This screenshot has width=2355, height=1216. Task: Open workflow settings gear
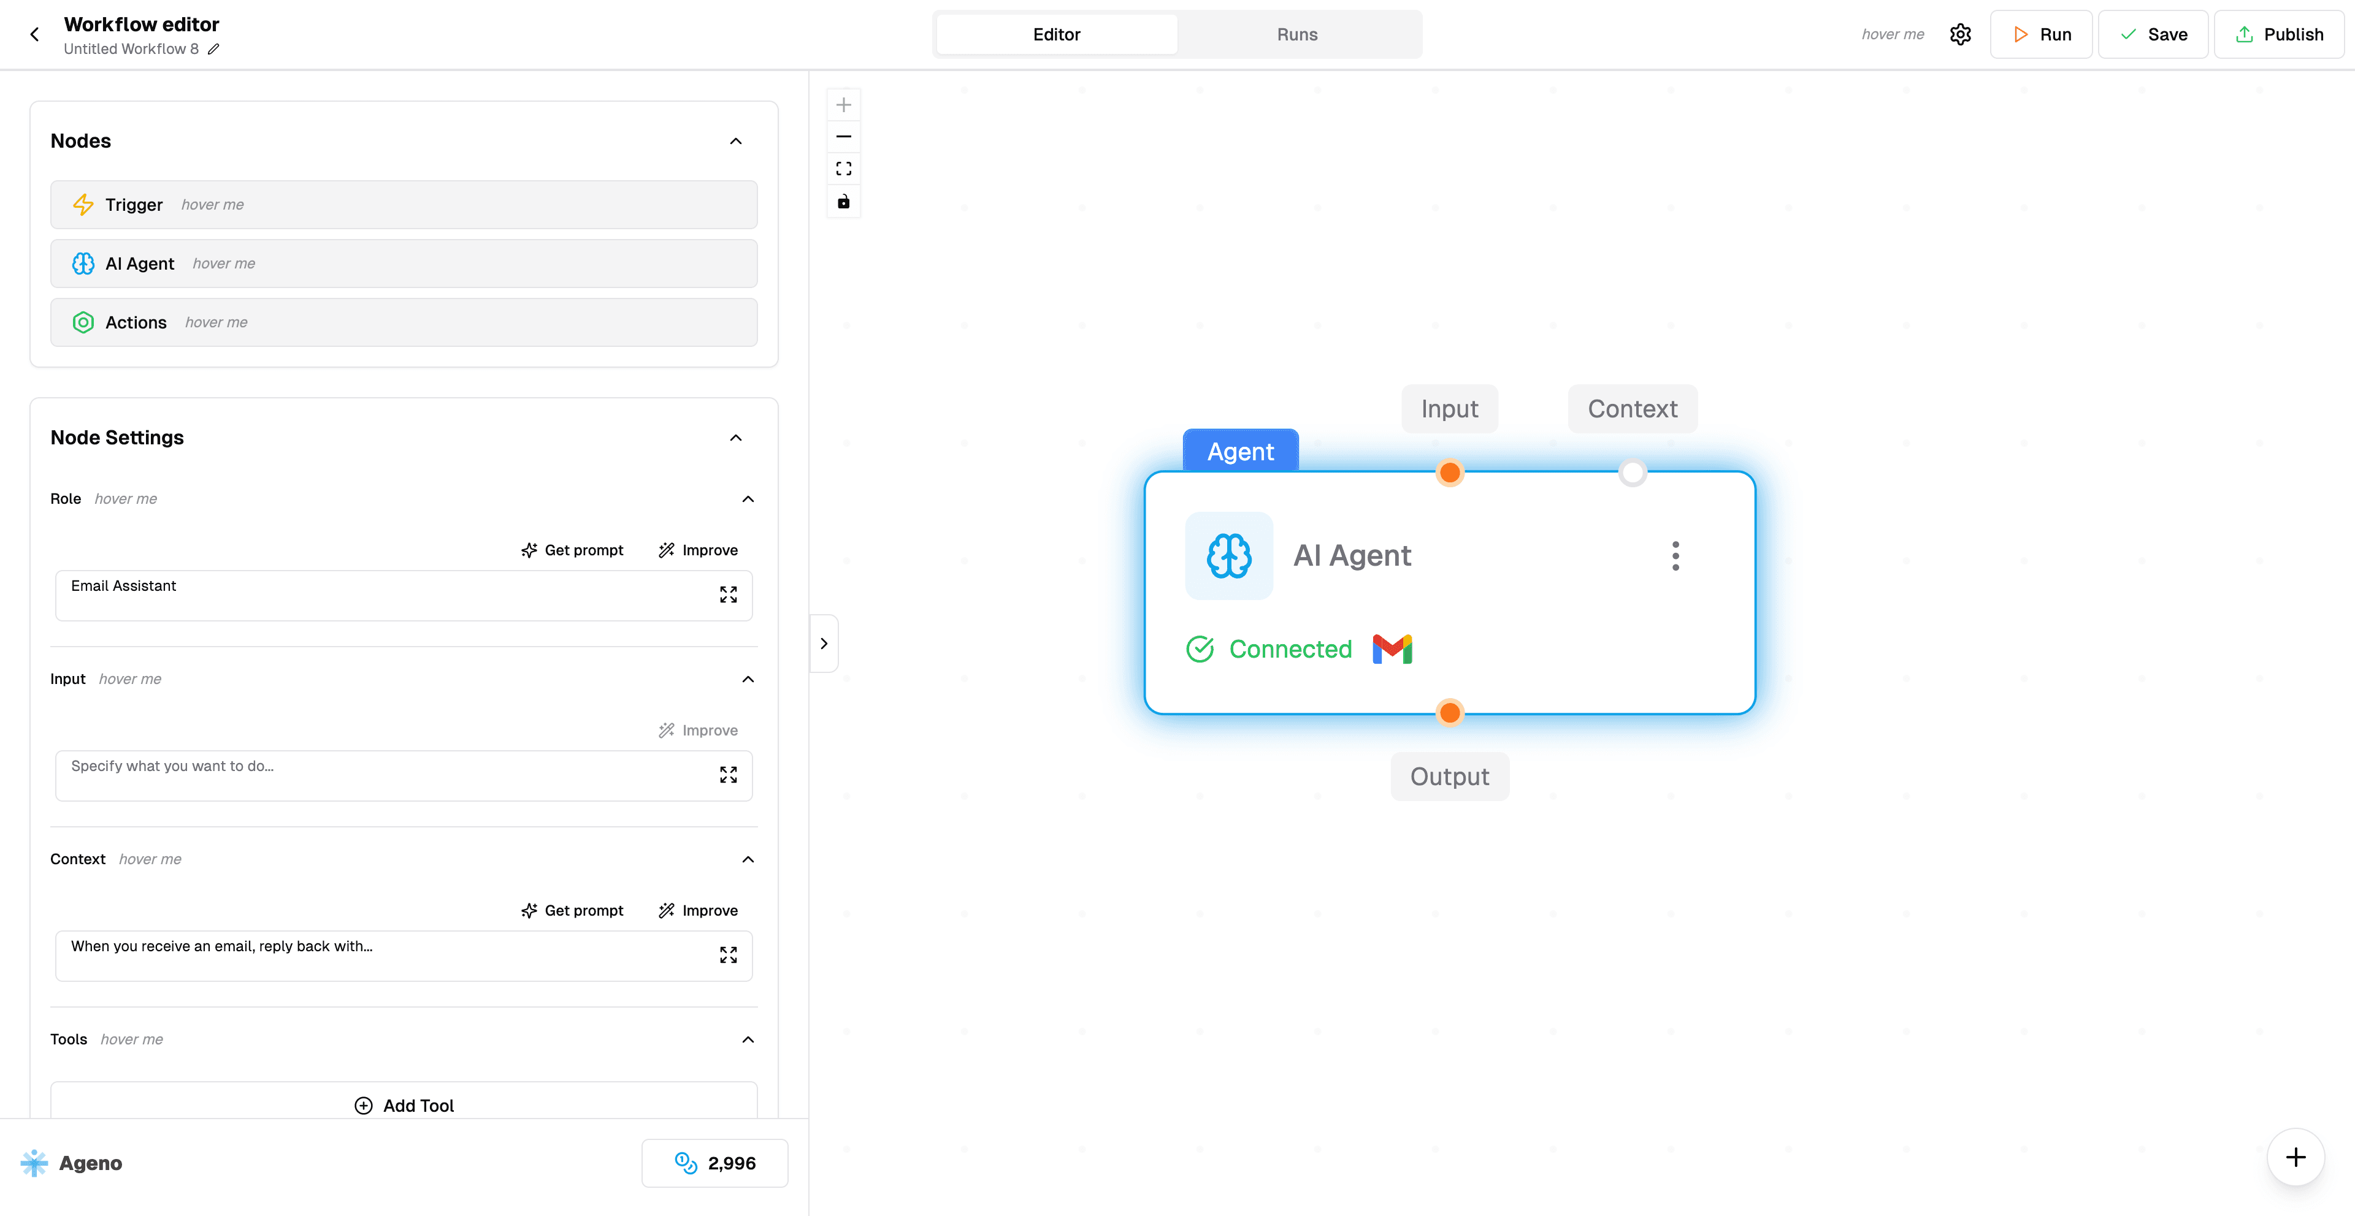(x=1960, y=34)
